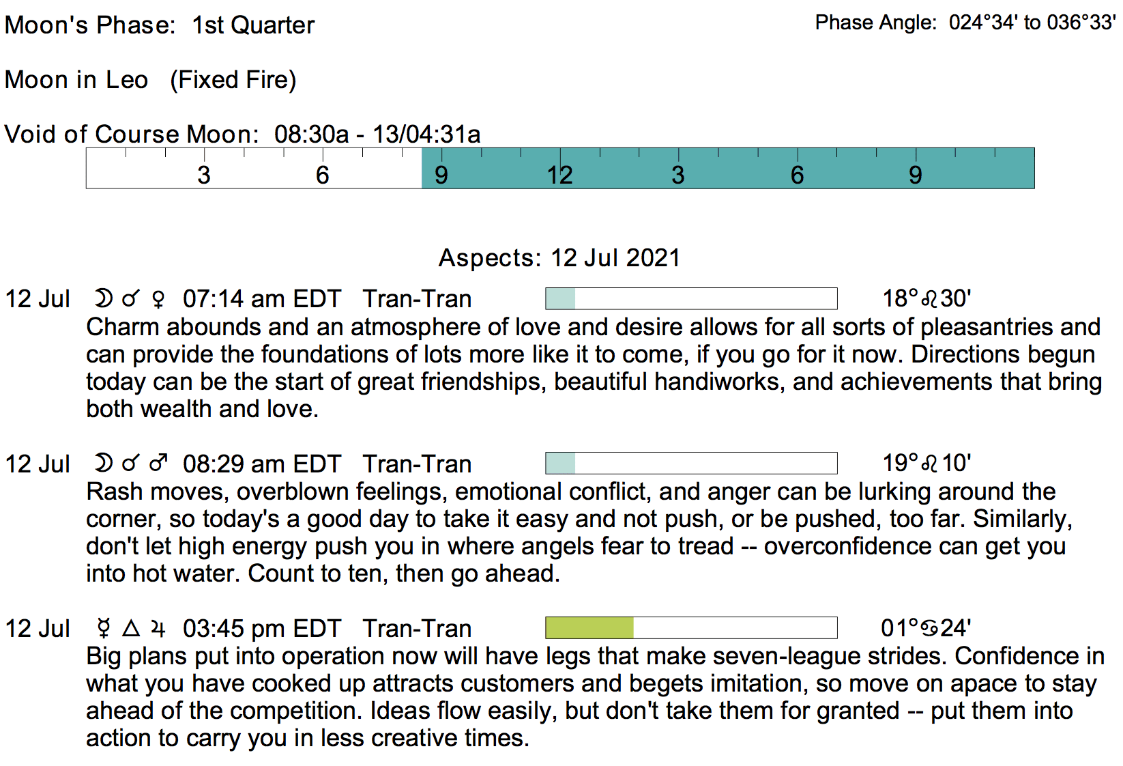Click the 12 noon mark on the timeline bar

pos(559,175)
